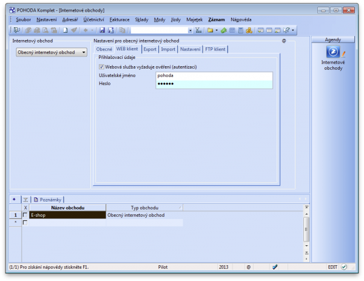The height and width of the screenshot is (281, 364).
Task: Open the Jízdy menu
Action: 175,20
